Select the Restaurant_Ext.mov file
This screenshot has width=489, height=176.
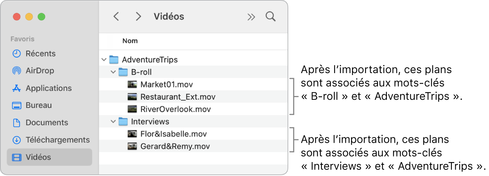click(178, 97)
